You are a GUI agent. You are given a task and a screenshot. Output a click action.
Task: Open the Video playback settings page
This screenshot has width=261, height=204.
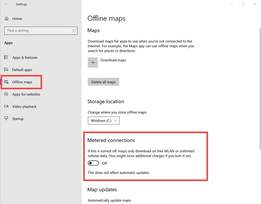[24, 107]
